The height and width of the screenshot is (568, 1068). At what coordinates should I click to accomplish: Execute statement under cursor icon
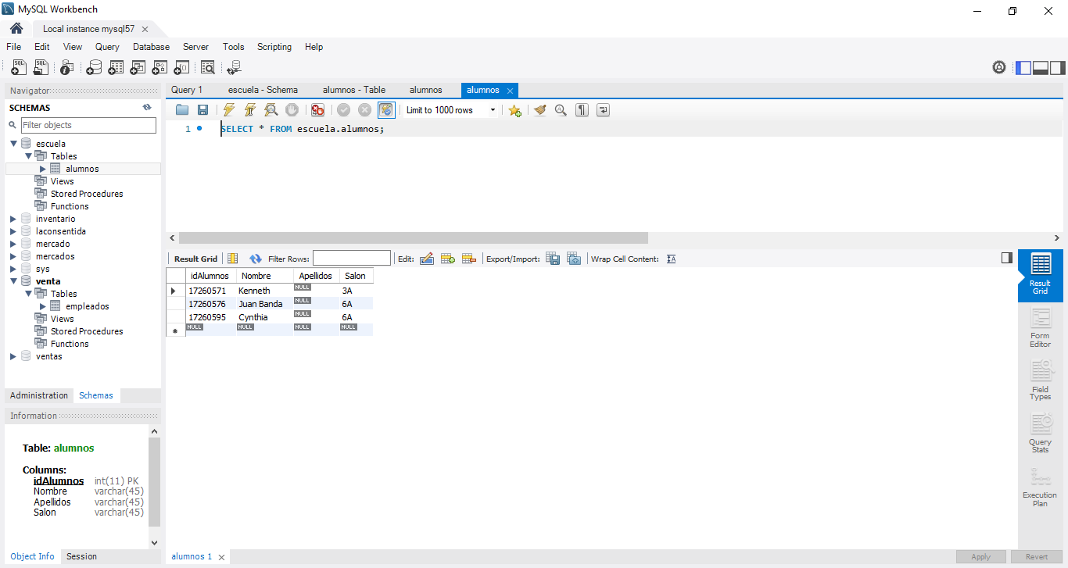(x=250, y=110)
